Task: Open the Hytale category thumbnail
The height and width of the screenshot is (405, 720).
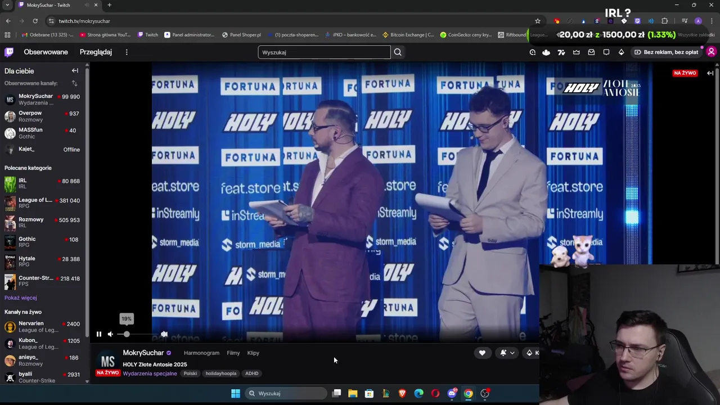Action: (x=10, y=262)
